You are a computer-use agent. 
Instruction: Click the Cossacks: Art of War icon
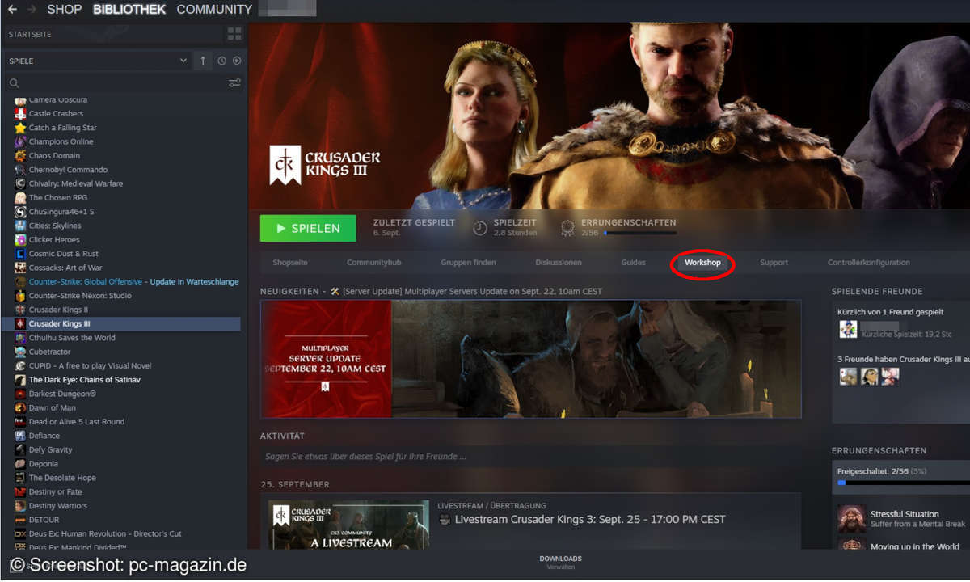click(20, 268)
